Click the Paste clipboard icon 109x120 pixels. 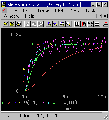(40, 24)
